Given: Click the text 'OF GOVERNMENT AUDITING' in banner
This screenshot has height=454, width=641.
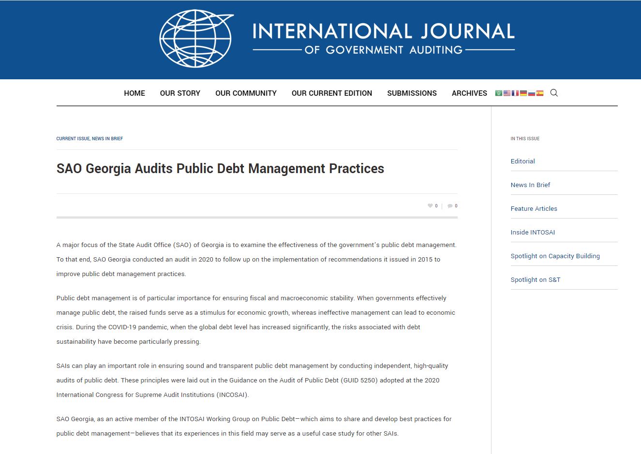Looking at the screenshot, I should pyautogui.click(x=383, y=50).
